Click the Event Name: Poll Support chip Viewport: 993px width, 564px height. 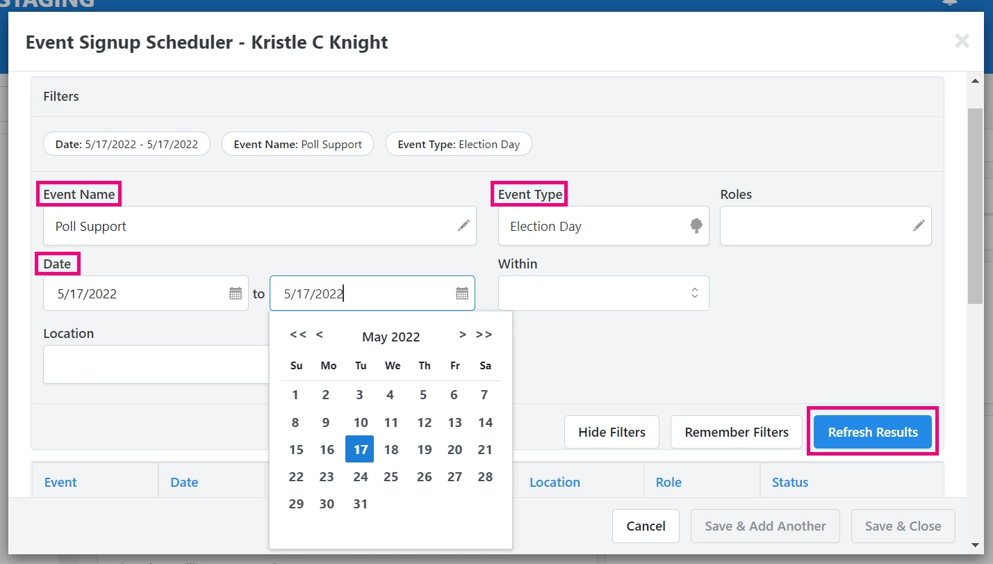pos(297,144)
